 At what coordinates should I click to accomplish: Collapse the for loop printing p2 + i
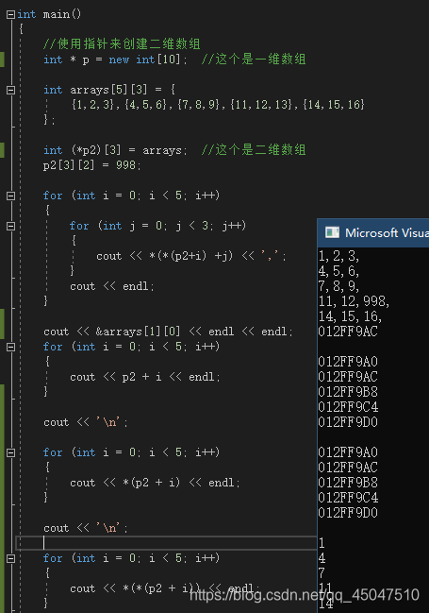(11, 347)
